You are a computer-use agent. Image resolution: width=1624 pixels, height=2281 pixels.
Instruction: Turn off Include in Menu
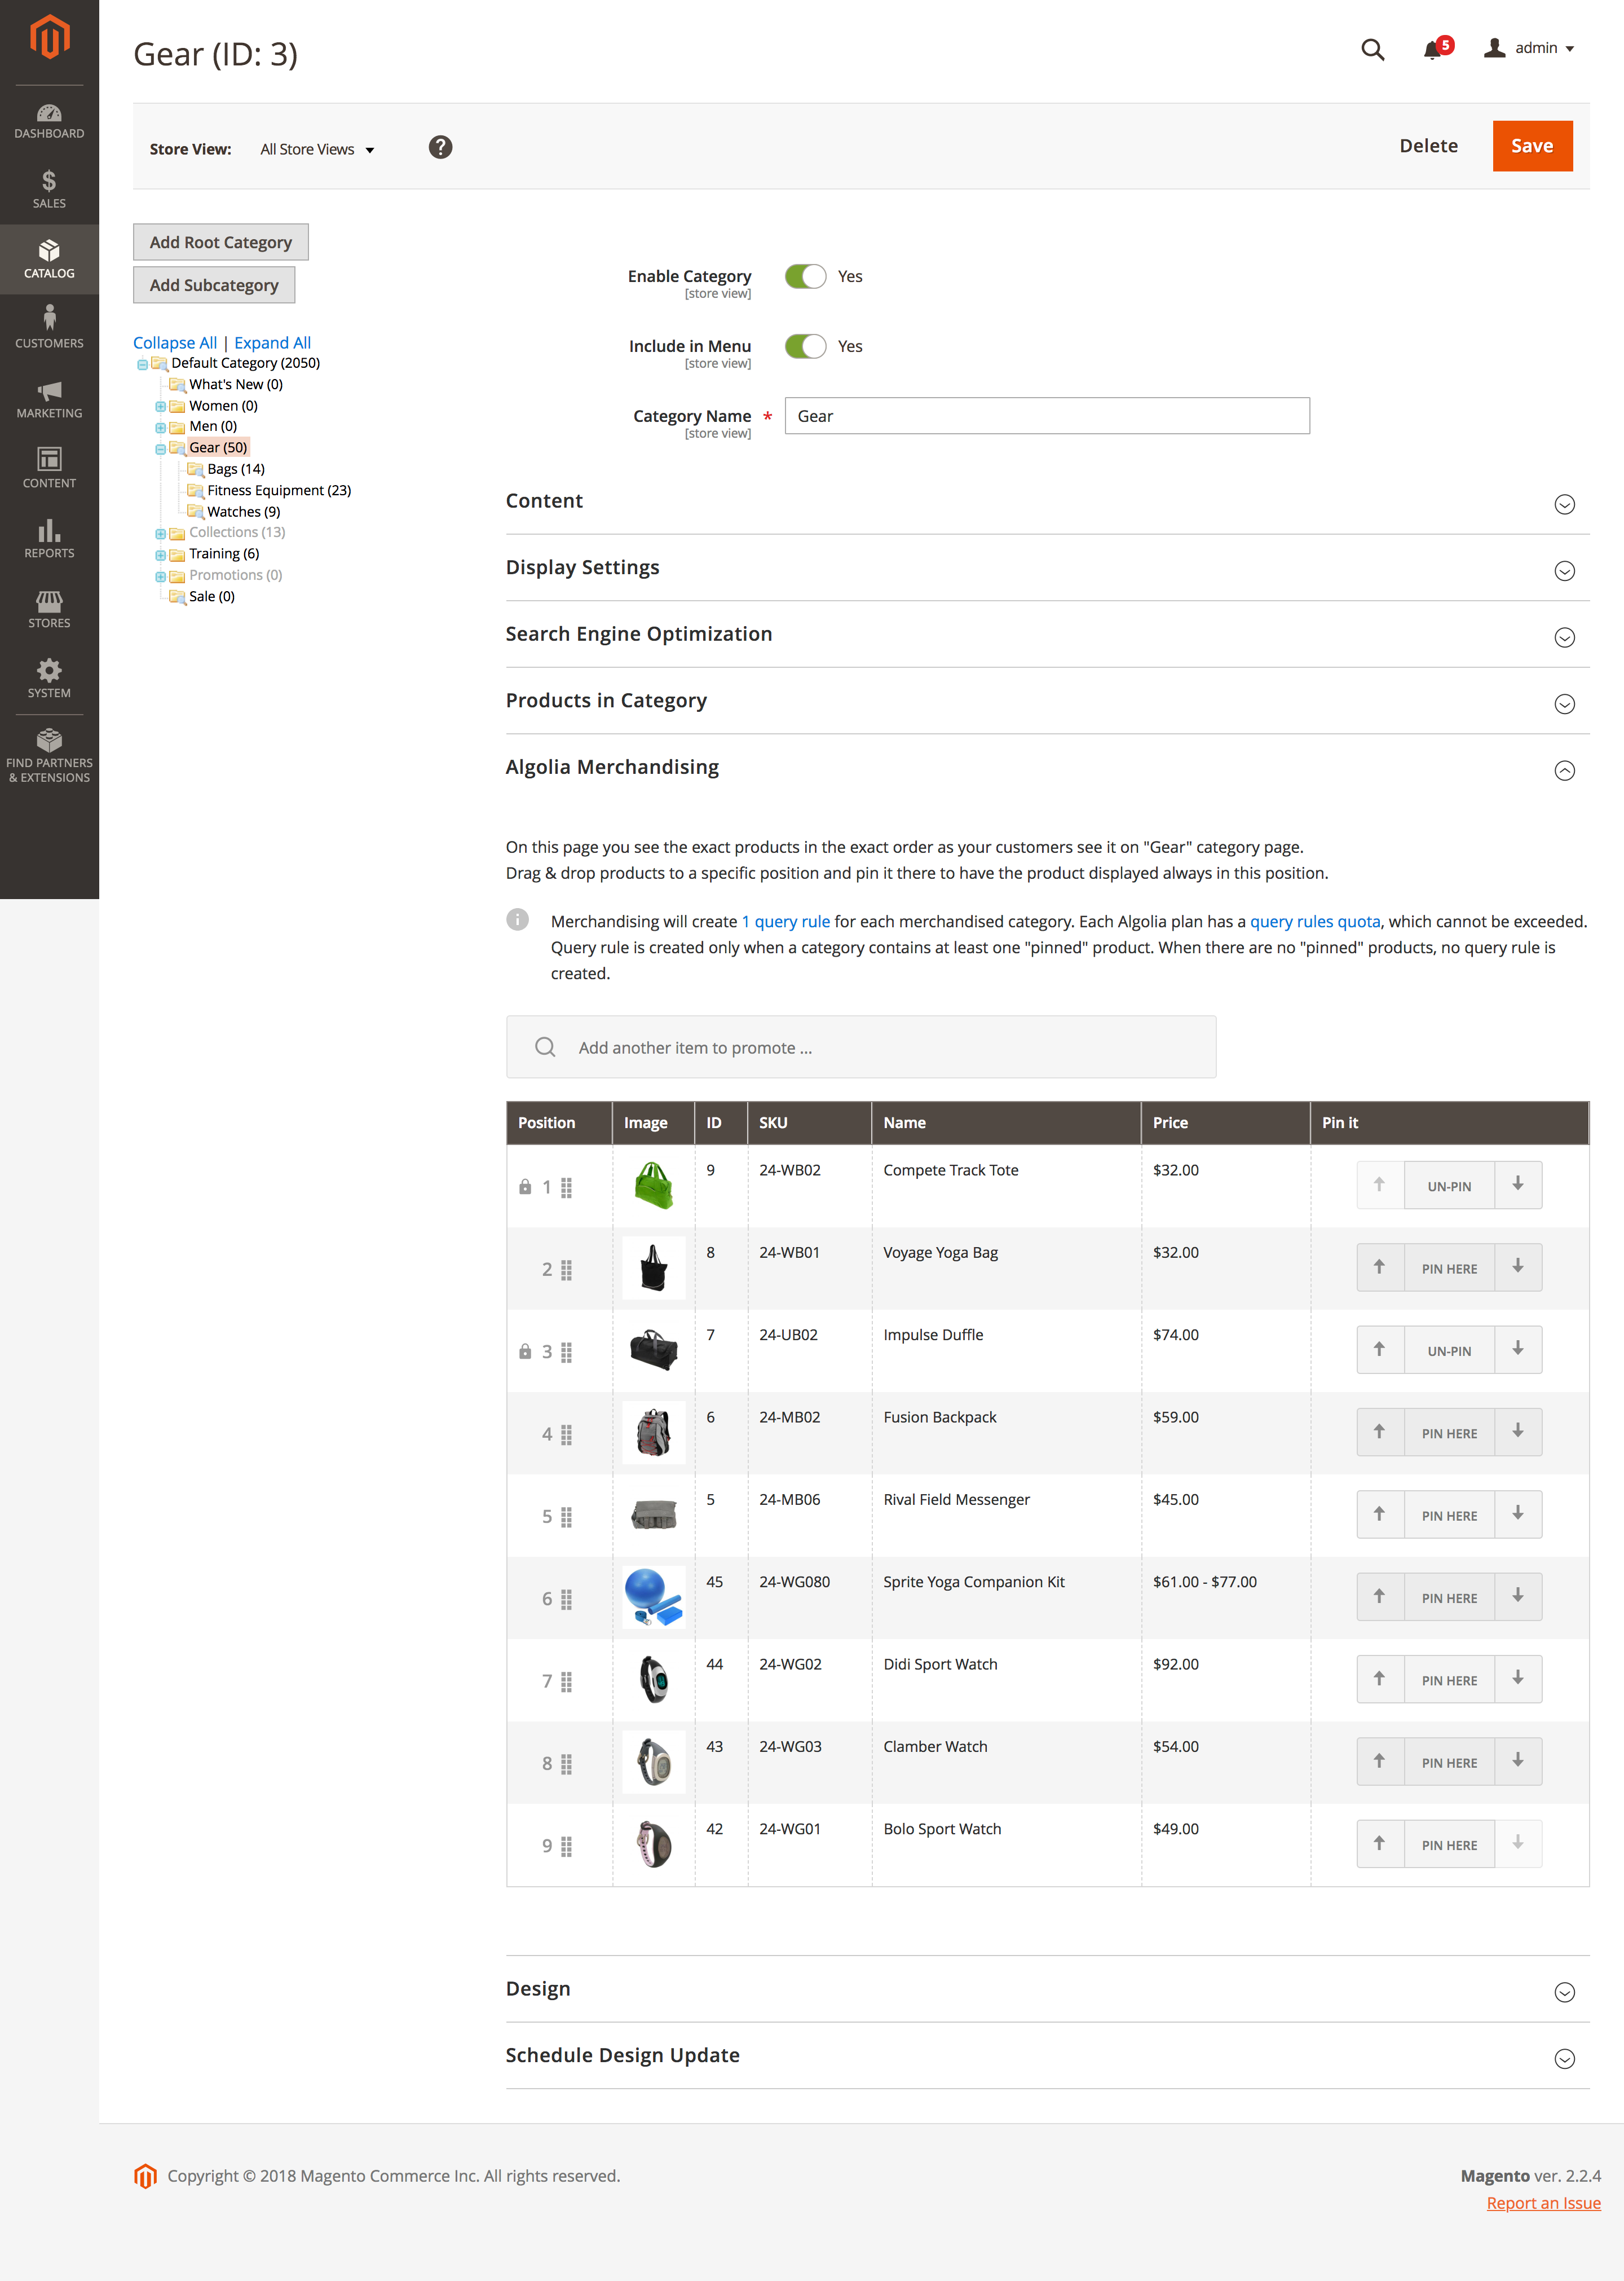coord(805,347)
